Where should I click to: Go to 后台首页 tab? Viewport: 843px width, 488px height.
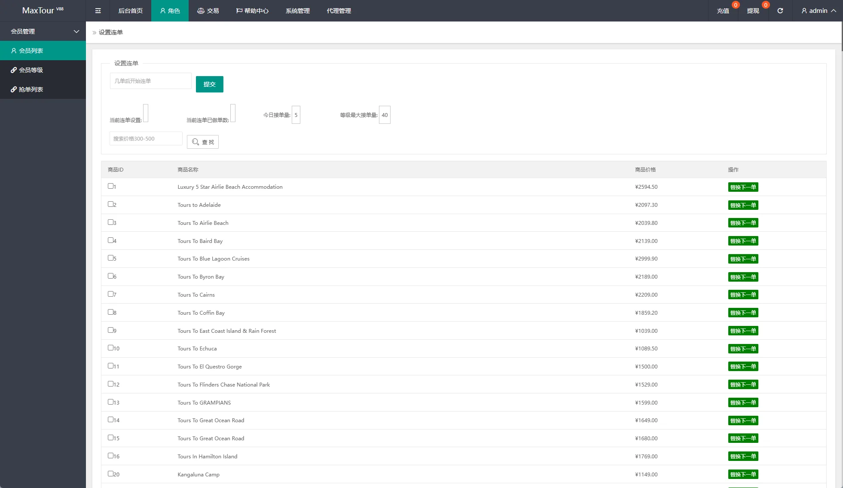[130, 11]
